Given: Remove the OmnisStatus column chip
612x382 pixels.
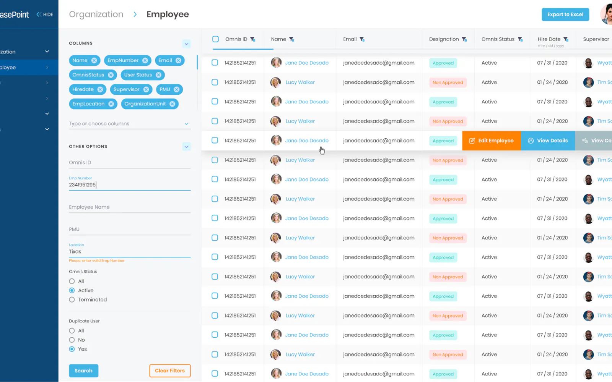Looking at the screenshot, I should pyautogui.click(x=111, y=75).
